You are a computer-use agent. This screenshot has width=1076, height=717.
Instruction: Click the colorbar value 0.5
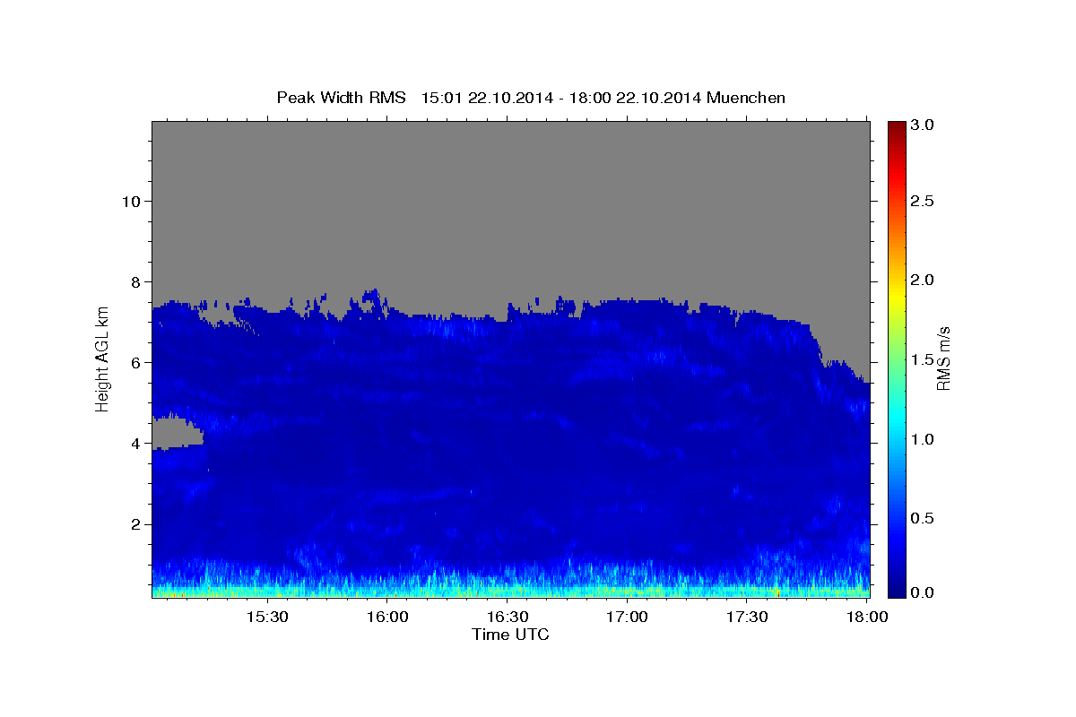coord(922,518)
